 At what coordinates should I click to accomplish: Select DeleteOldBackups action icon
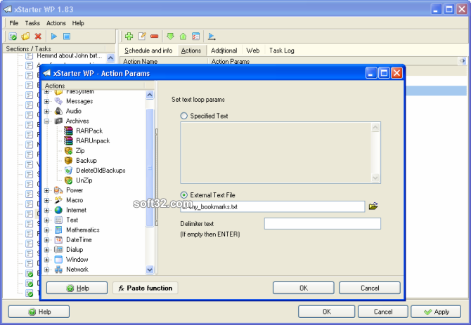point(68,171)
